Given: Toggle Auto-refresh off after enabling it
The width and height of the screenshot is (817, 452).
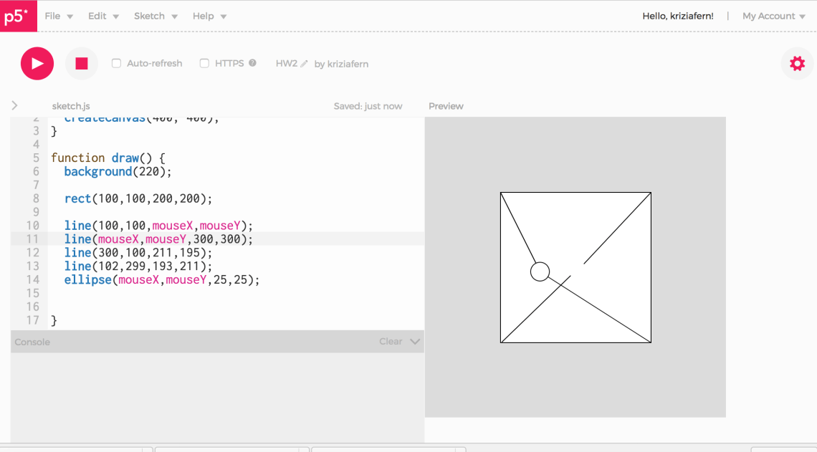Looking at the screenshot, I should [x=116, y=63].
